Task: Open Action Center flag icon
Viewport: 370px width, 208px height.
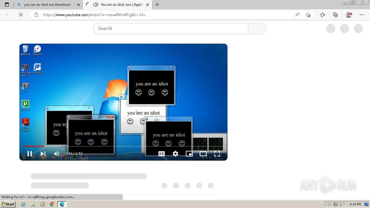Action: click(343, 204)
